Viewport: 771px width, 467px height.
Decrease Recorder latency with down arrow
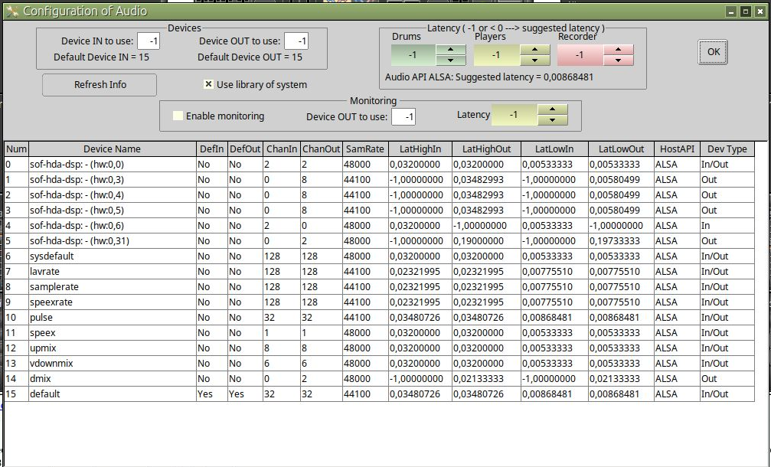[618, 60]
